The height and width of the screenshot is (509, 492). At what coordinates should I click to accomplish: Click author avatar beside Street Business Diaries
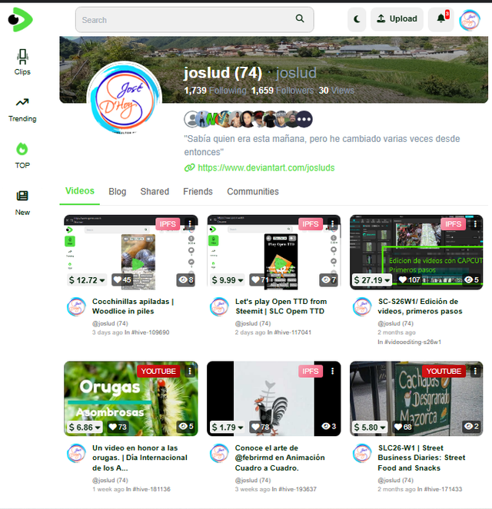[x=361, y=453]
